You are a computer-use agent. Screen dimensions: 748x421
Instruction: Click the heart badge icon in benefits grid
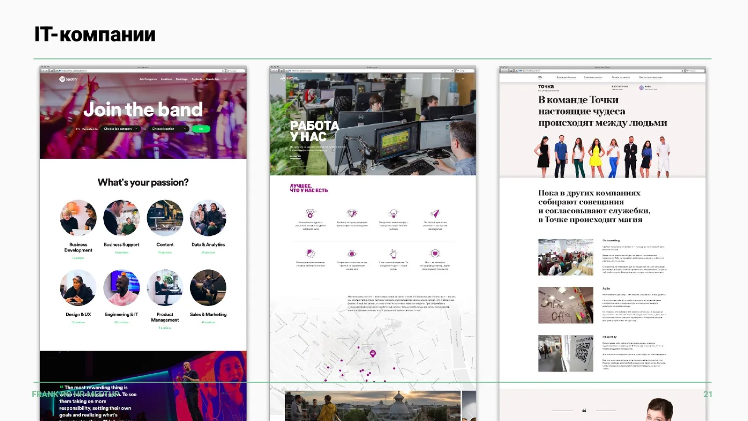(x=435, y=254)
